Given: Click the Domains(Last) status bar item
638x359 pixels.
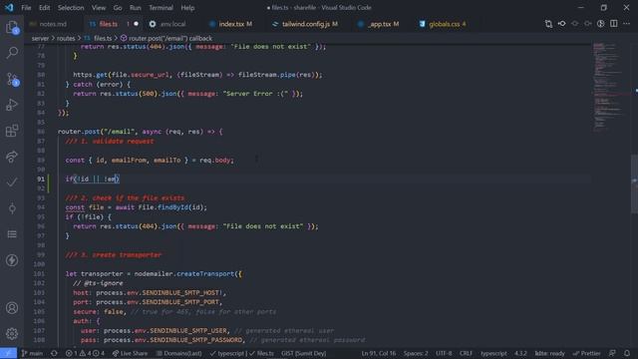Looking at the screenshot, I should (x=179, y=353).
